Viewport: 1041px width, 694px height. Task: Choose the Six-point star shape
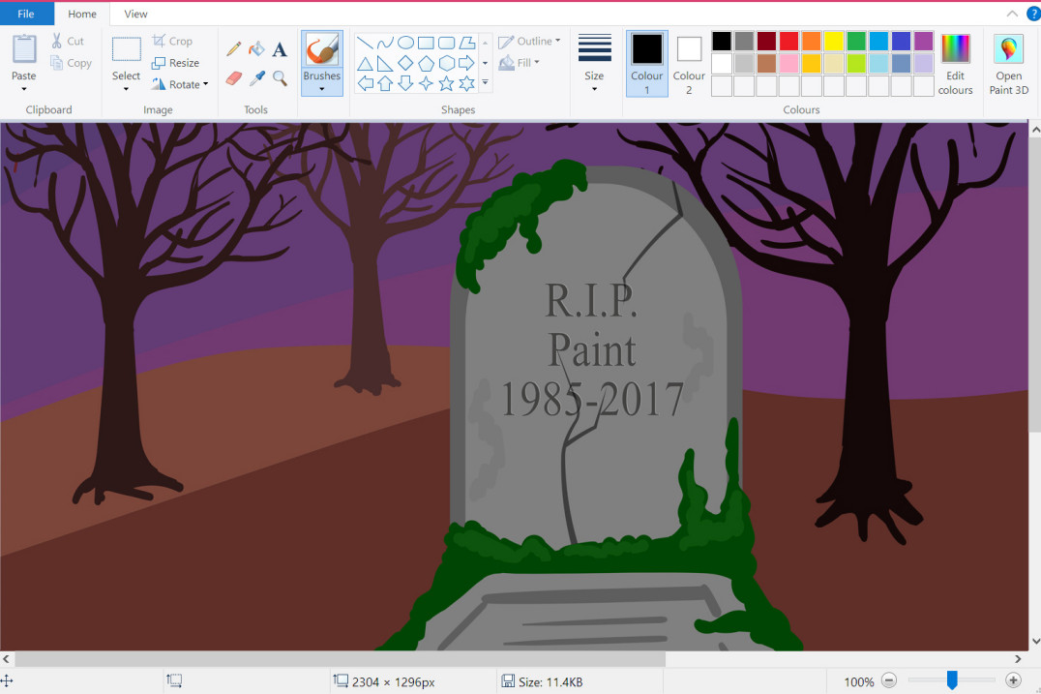(467, 83)
